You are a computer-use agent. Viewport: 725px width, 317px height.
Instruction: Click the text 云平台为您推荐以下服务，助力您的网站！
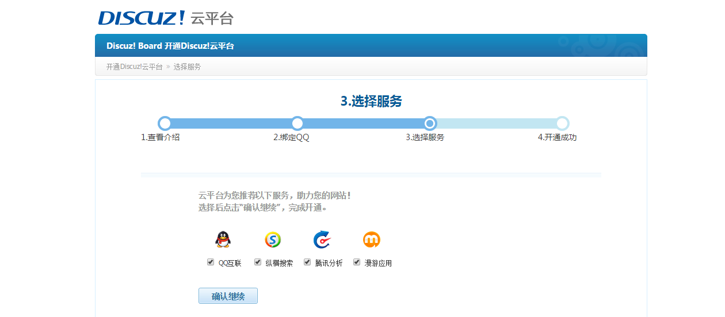pyautogui.click(x=274, y=195)
